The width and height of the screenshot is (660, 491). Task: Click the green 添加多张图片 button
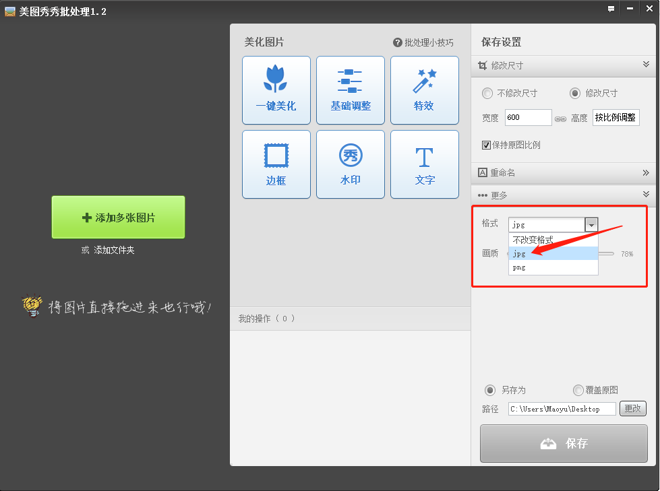point(118,217)
